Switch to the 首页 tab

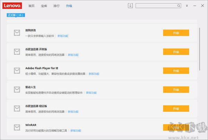32,6
